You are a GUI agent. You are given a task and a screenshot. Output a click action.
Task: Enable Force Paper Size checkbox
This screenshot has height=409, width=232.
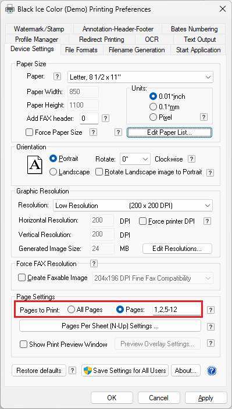[29, 132]
